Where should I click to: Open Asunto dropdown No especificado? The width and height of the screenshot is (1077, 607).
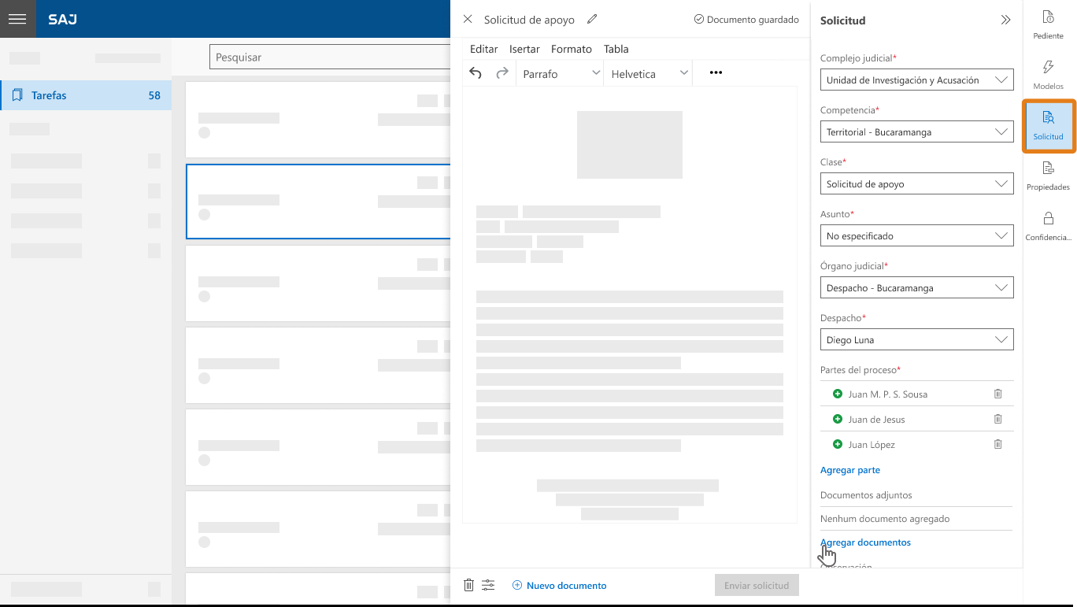tap(916, 236)
